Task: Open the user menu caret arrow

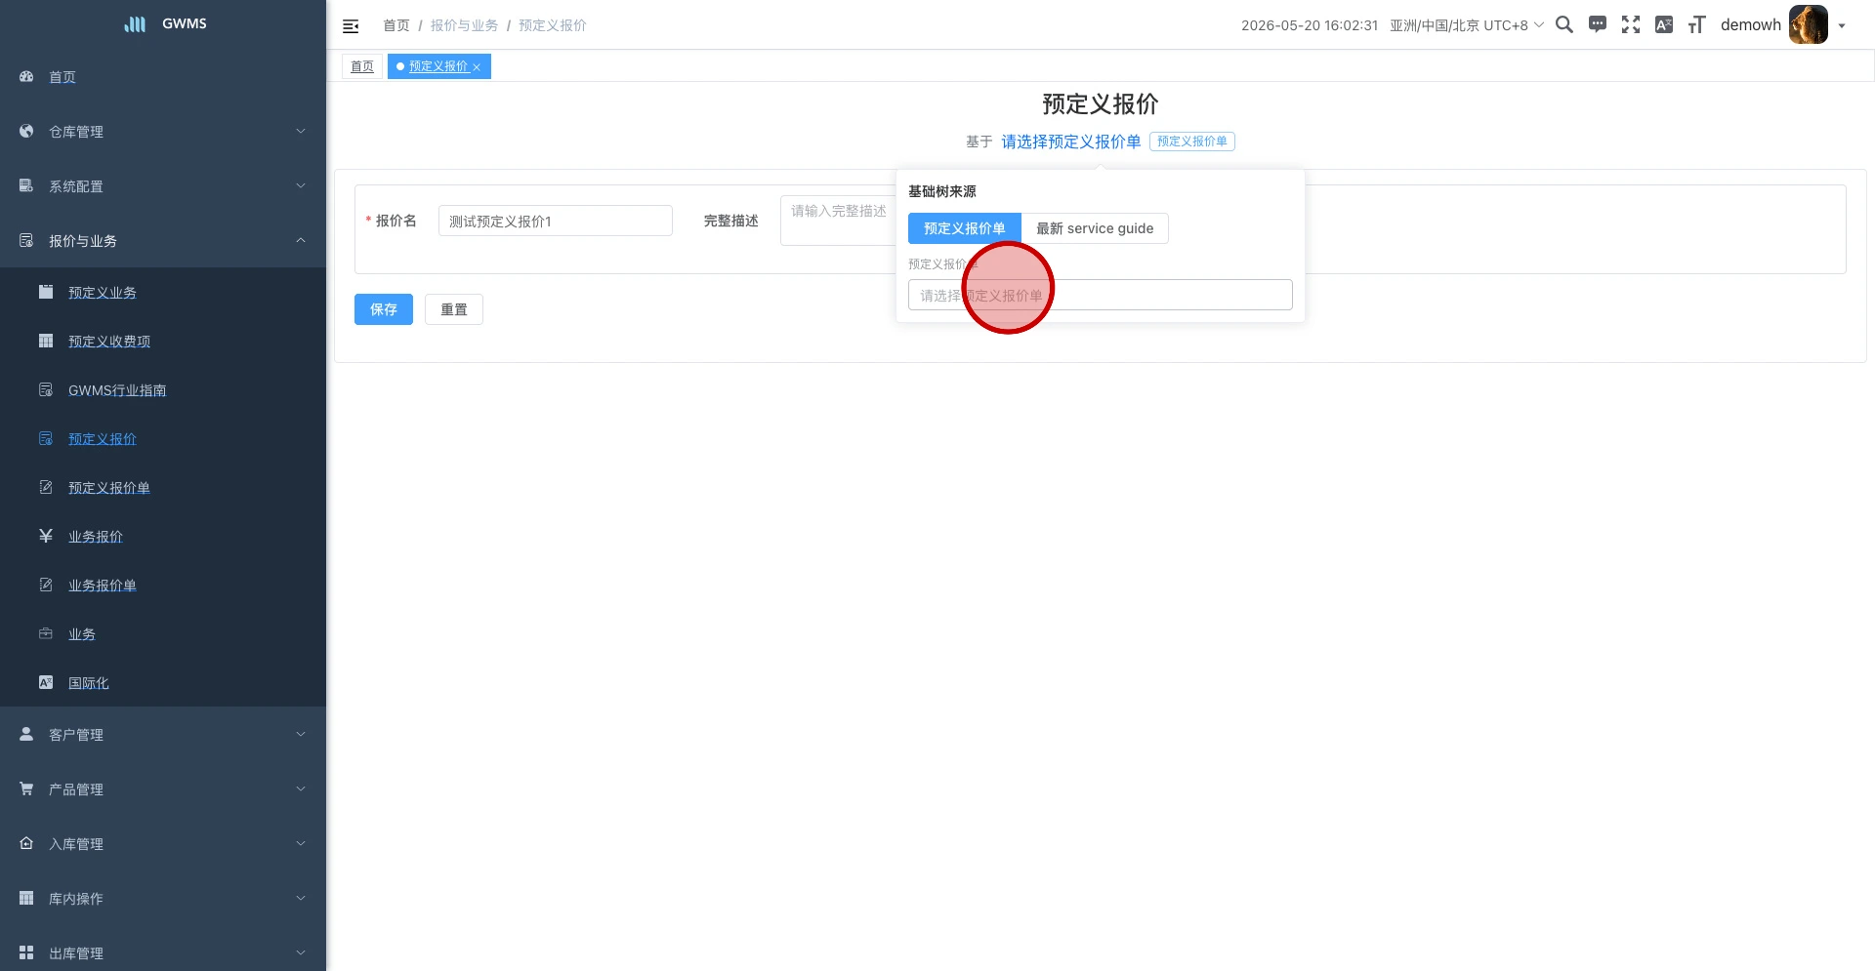Action: (x=1842, y=26)
